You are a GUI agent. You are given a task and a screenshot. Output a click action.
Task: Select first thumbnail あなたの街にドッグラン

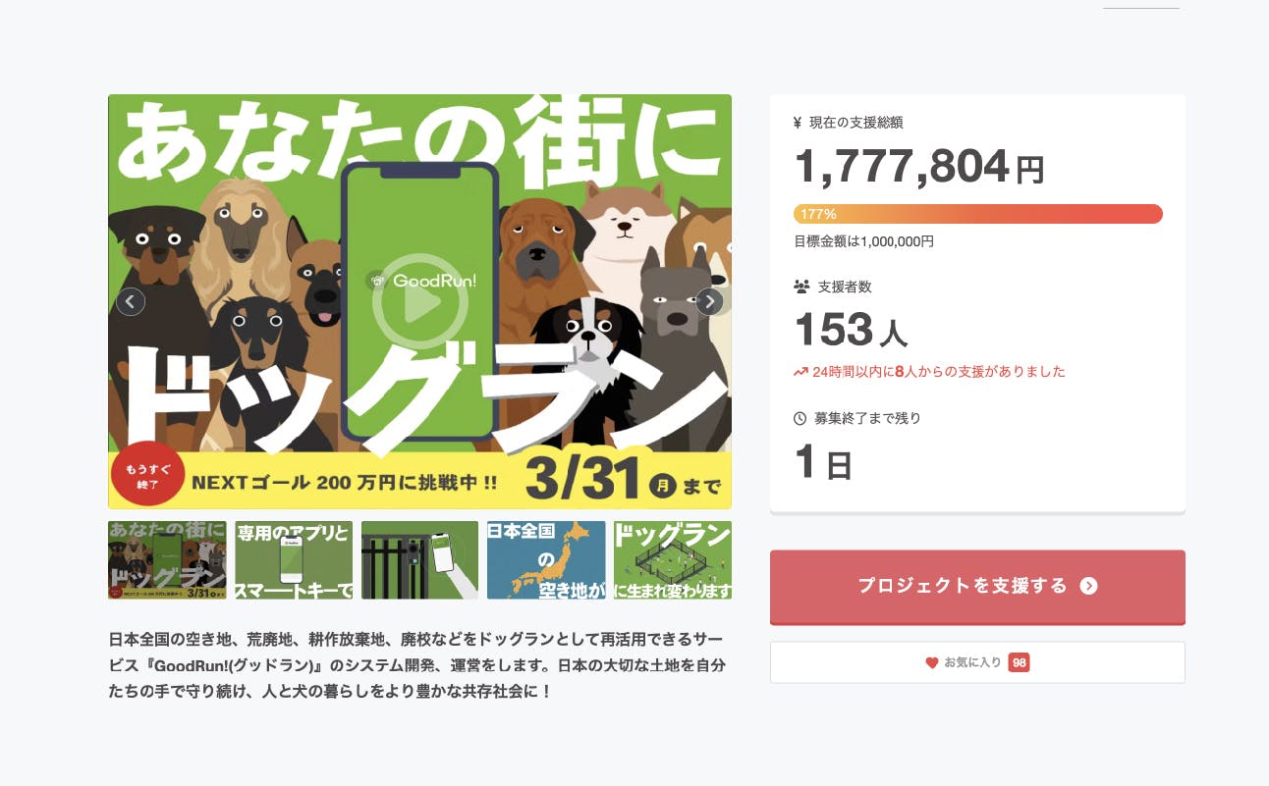coord(167,560)
